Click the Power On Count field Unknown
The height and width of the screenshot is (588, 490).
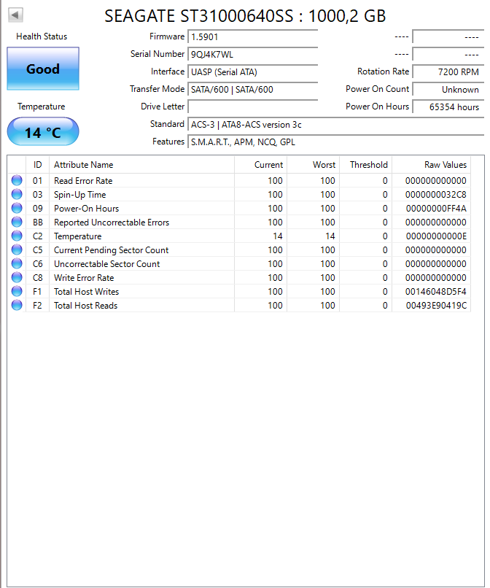coord(448,90)
